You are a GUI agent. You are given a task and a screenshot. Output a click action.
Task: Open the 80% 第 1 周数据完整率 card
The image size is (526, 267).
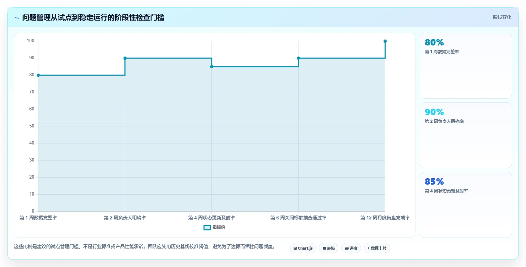pyautogui.click(x=466, y=66)
